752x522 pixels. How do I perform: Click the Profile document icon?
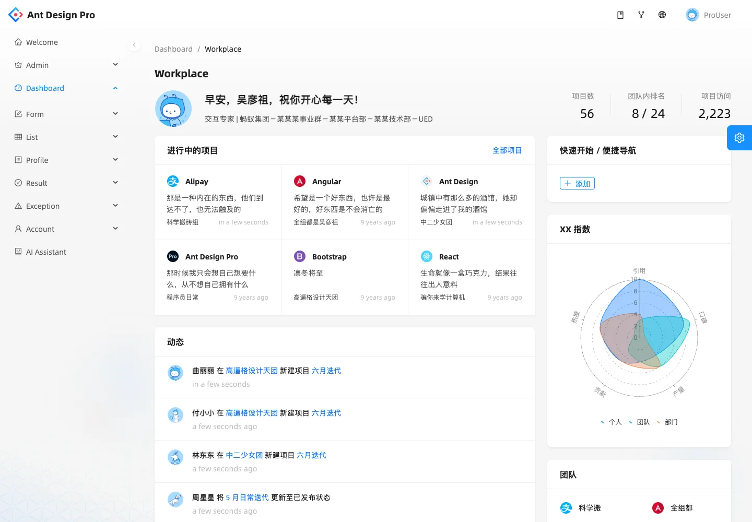[x=18, y=160]
